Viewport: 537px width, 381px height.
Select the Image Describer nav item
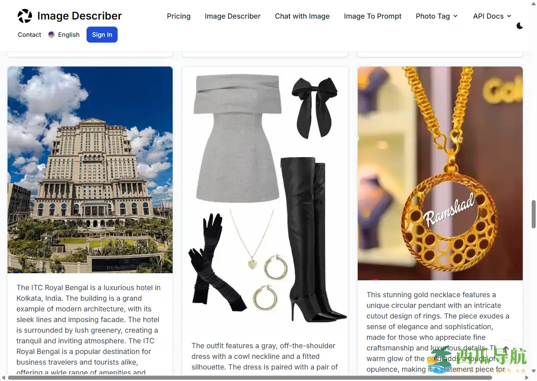pos(233,16)
